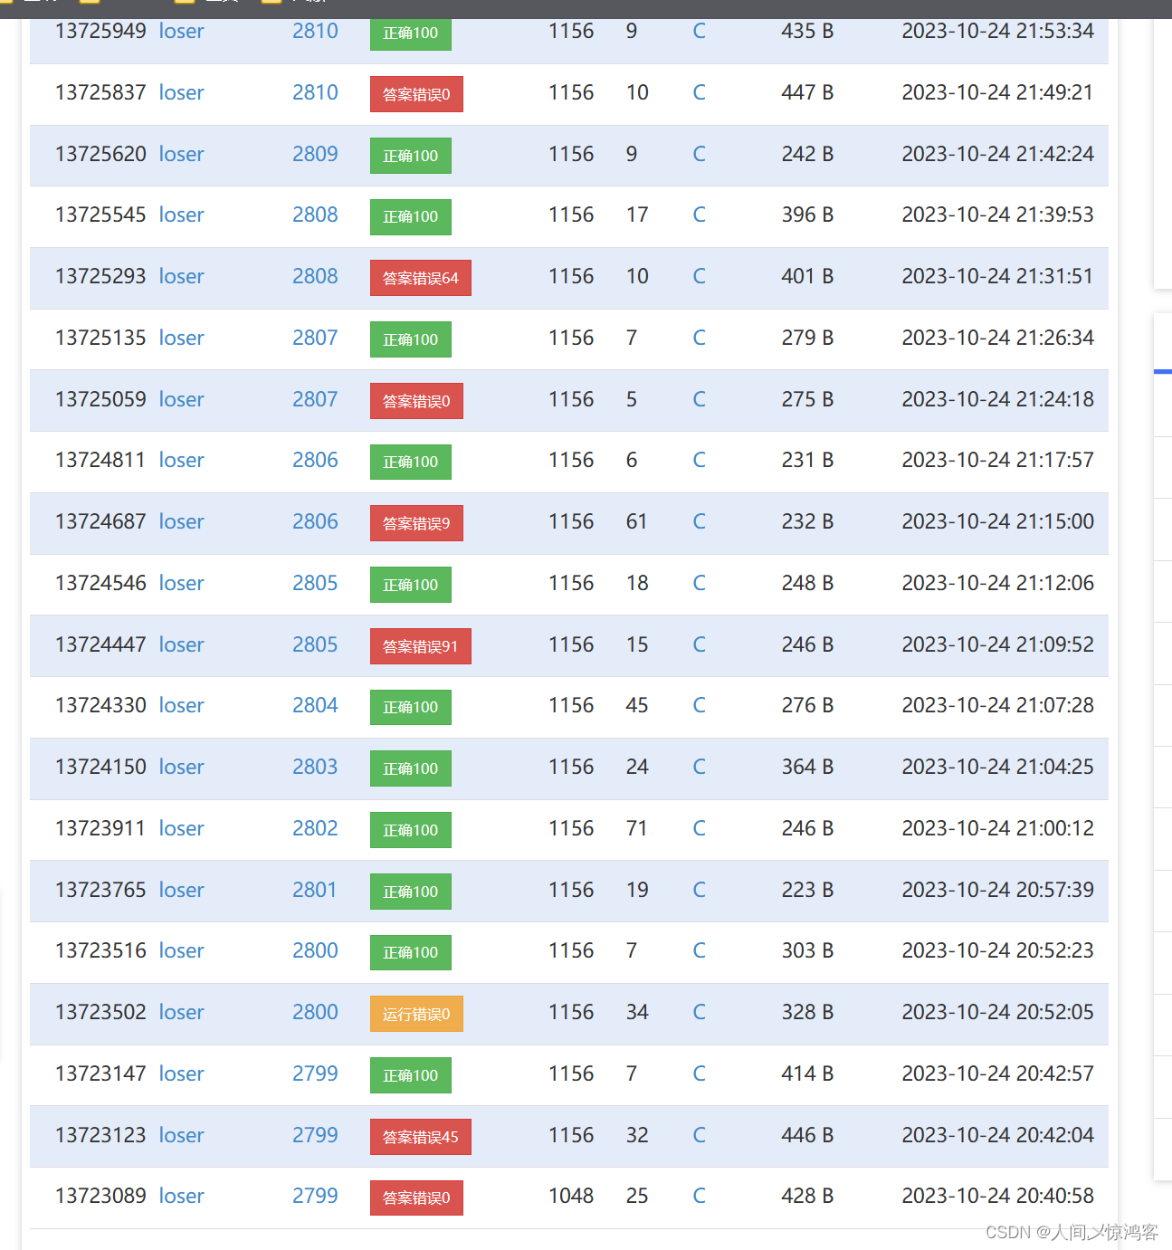View C source link for submission 13723089
Image resolution: width=1172 pixels, height=1250 pixels.
[x=699, y=1196]
